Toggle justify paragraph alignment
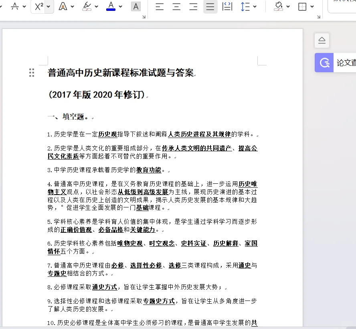356x329 pixels. (210, 7)
